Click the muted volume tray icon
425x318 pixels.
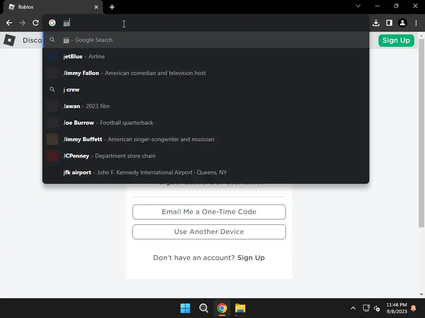pos(377,308)
